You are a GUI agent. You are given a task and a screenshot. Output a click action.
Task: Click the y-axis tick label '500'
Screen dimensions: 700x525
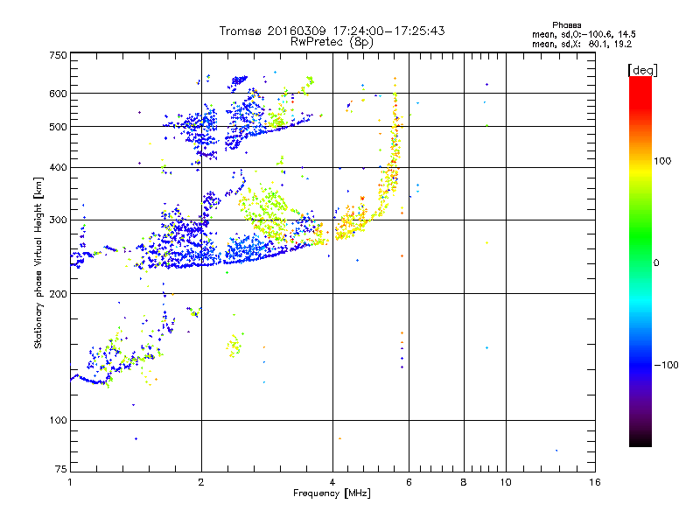(58, 127)
